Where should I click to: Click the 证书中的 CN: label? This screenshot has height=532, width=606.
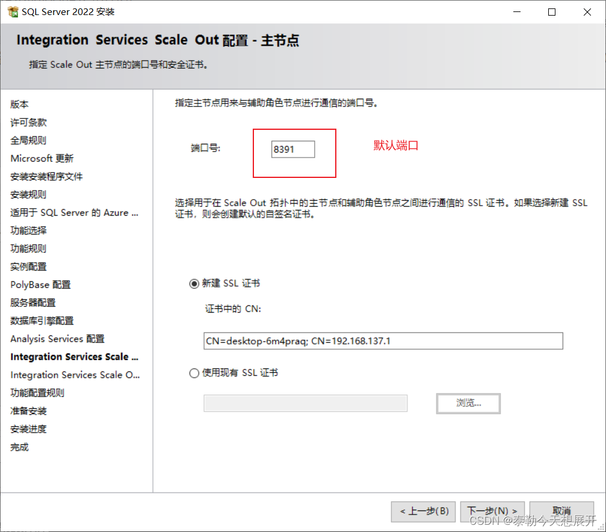pyautogui.click(x=233, y=309)
